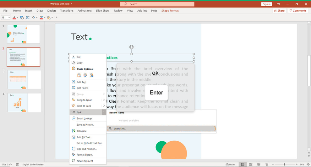This screenshot has width=311, height=167.
Task: Open Size and Position option
Action: [88, 149]
